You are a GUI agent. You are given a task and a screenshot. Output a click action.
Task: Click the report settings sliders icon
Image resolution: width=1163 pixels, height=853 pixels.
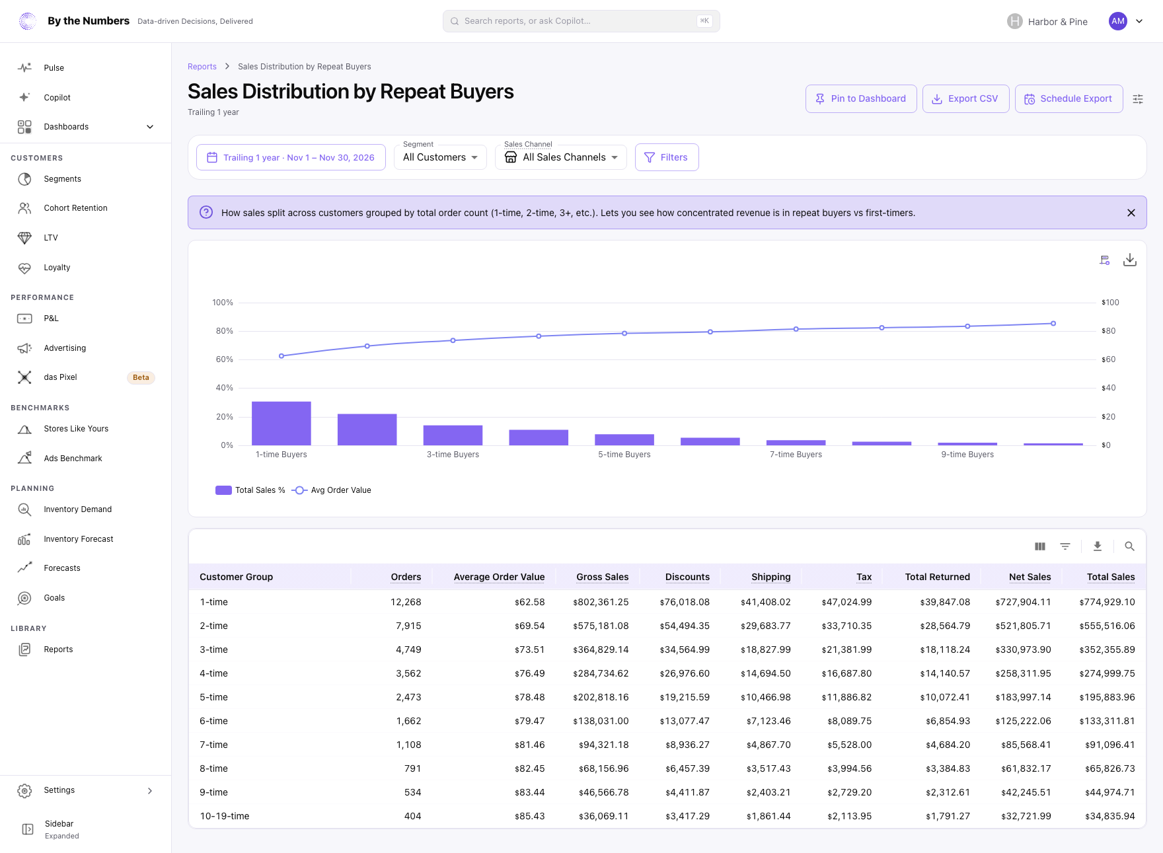click(x=1138, y=99)
